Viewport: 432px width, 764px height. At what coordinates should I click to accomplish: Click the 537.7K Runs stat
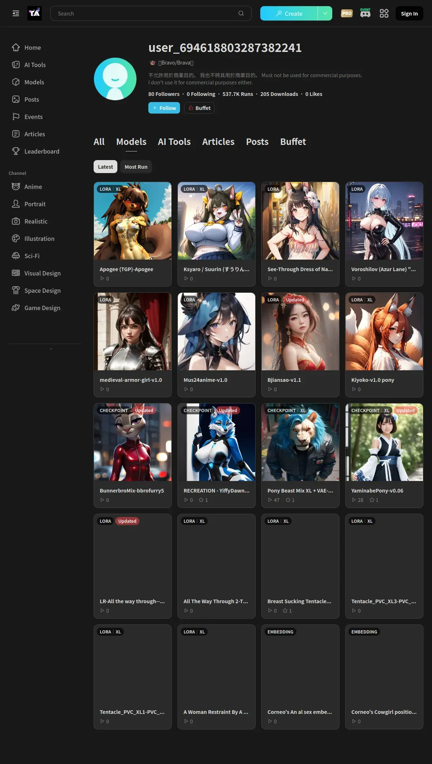pyautogui.click(x=238, y=94)
